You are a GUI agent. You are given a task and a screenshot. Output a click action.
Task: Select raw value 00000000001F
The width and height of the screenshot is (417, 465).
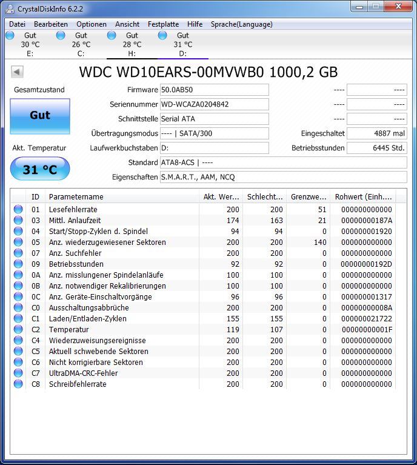367,329
